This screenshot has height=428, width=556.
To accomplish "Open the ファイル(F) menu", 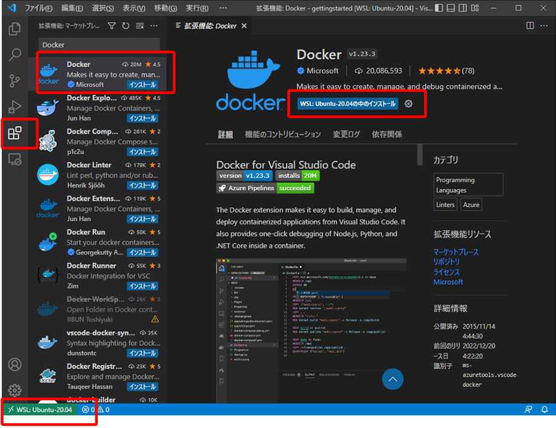I will pos(39,8).
